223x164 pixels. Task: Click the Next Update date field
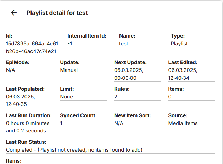point(137,74)
